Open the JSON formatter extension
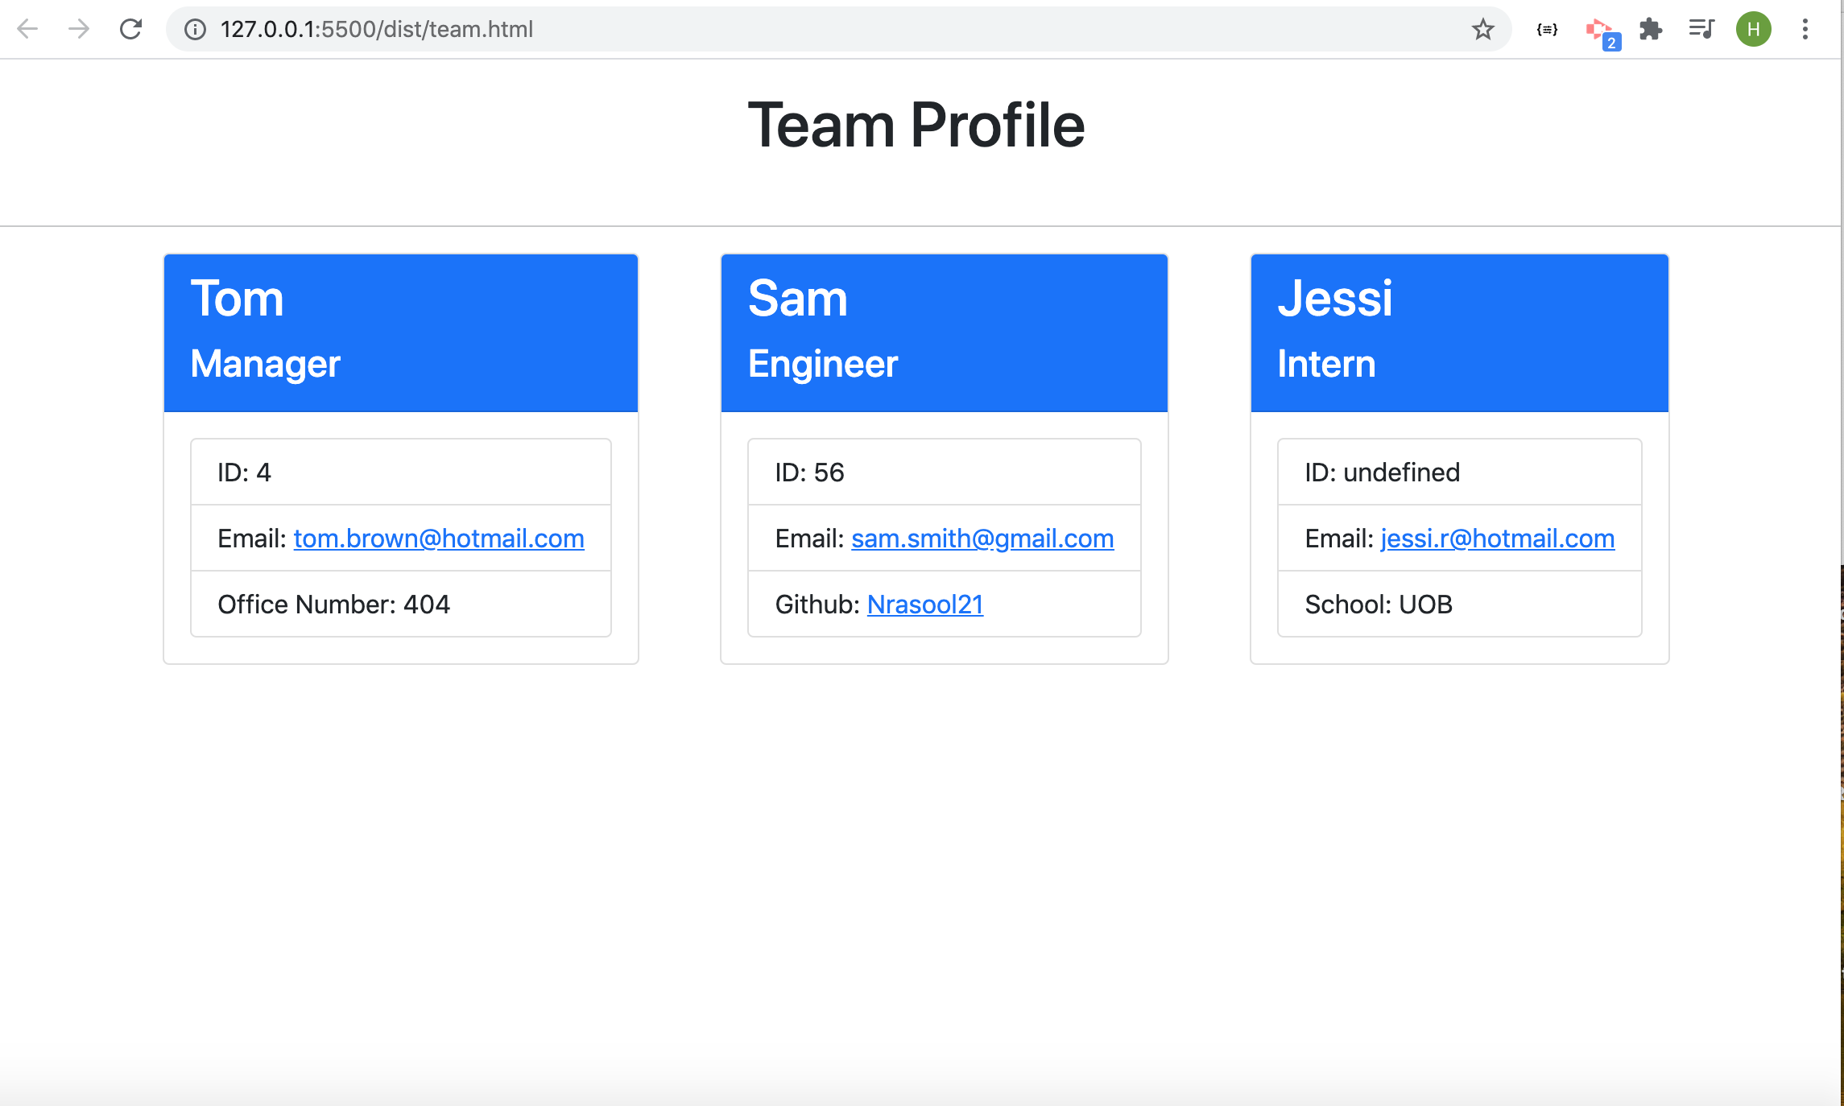The image size is (1844, 1106). coord(1545,29)
